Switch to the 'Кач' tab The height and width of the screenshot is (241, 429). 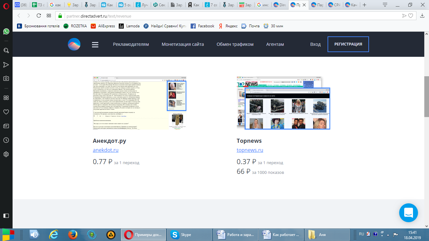coord(352,5)
